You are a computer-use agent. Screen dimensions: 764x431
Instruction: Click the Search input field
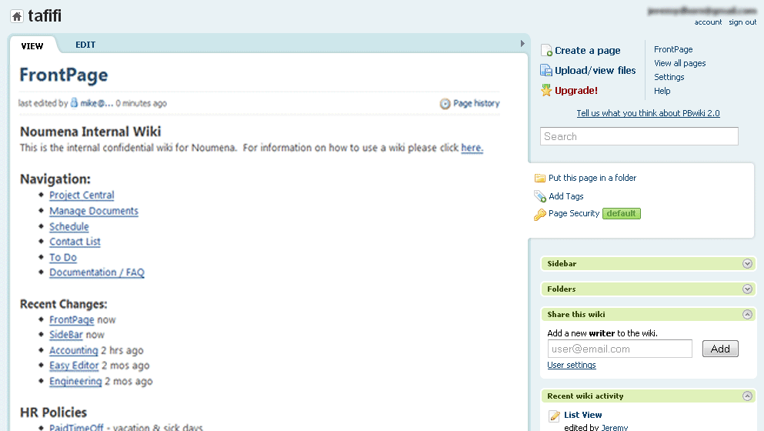point(639,136)
